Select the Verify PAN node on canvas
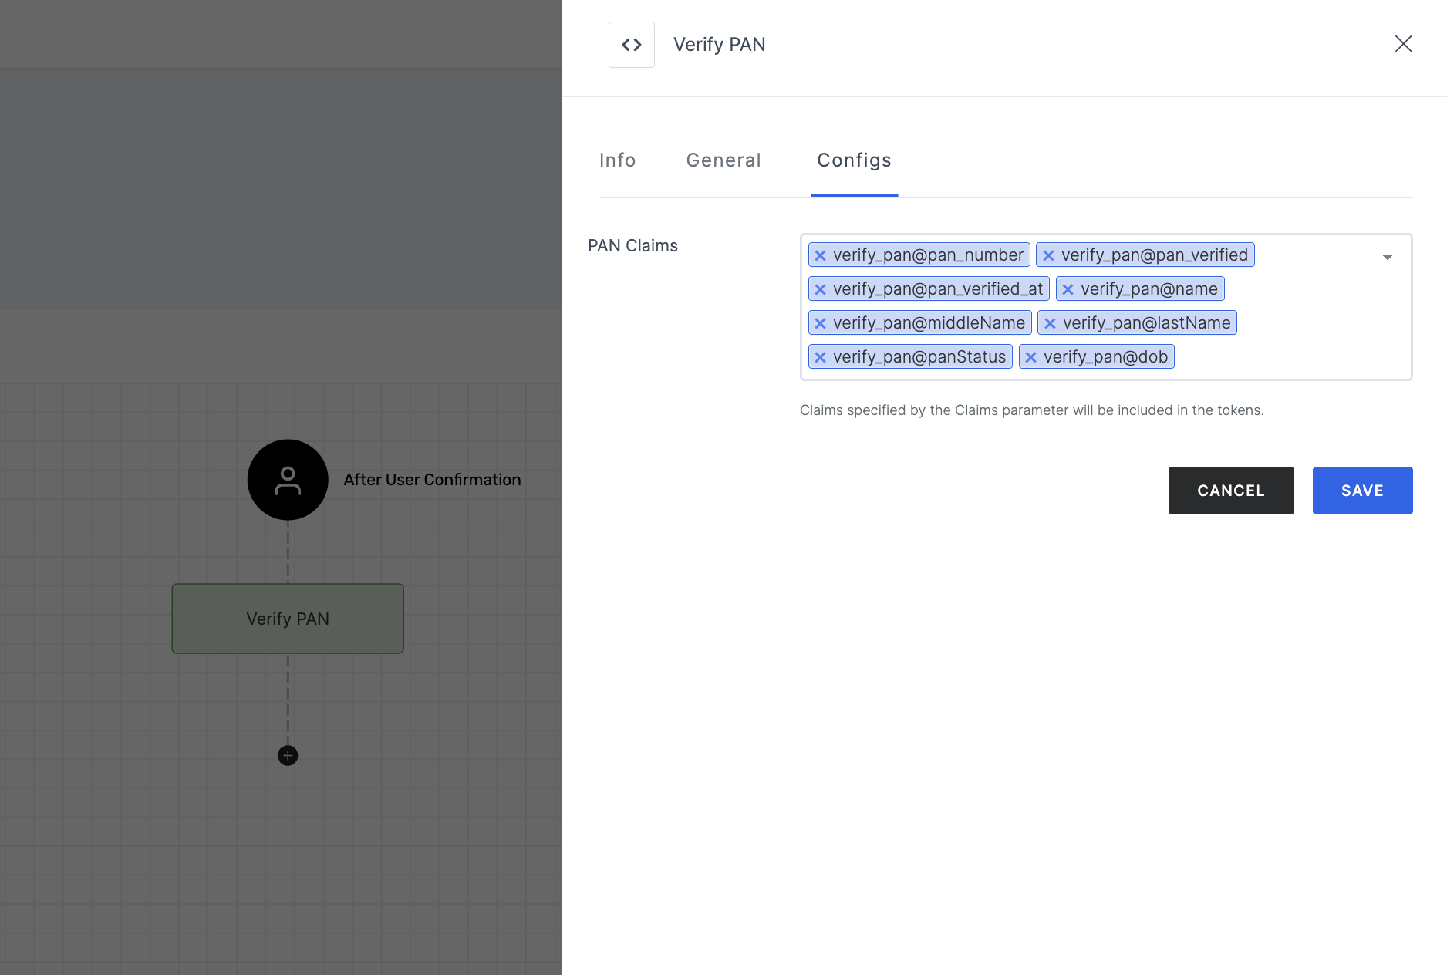This screenshot has width=1447, height=975. coord(288,619)
